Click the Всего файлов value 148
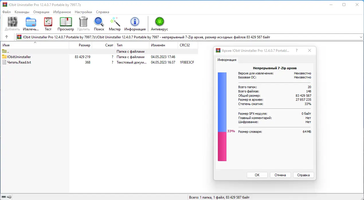Screen dimensions: 364x200 (309, 91)
